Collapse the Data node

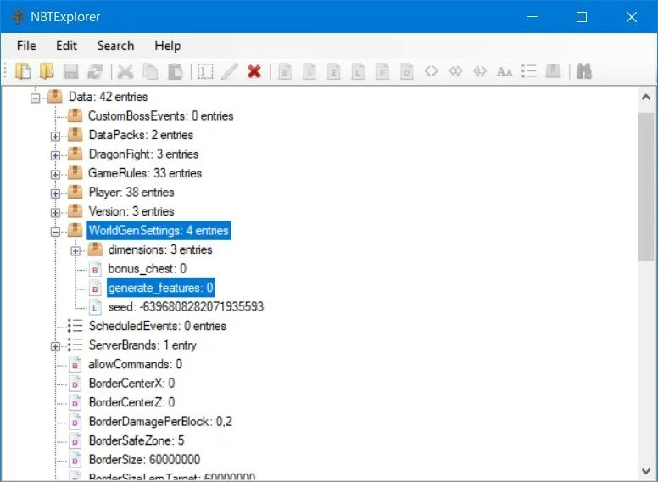[x=36, y=98]
